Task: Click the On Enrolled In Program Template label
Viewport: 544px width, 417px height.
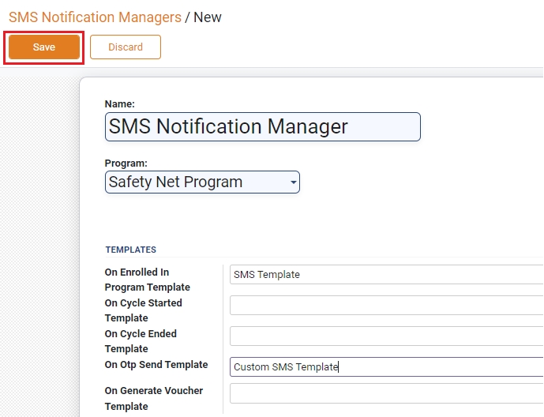Action: point(147,280)
